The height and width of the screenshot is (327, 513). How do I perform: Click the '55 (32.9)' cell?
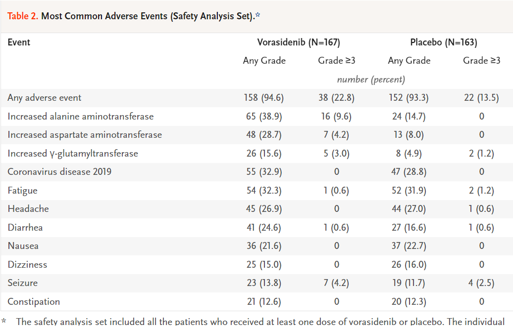click(x=264, y=172)
